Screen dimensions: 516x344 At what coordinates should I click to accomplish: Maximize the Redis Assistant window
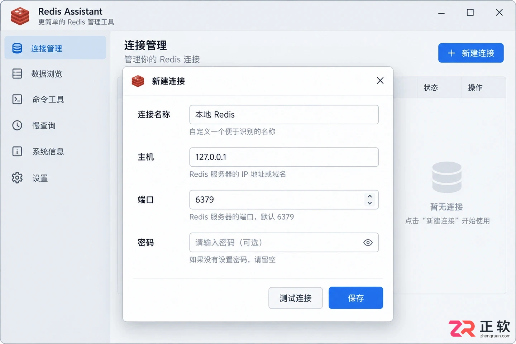point(470,13)
